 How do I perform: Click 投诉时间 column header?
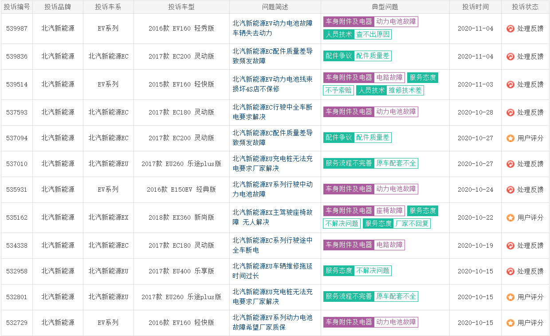pyautogui.click(x=475, y=7)
